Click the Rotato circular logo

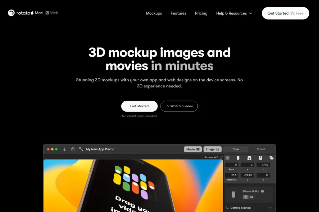pos(11,13)
